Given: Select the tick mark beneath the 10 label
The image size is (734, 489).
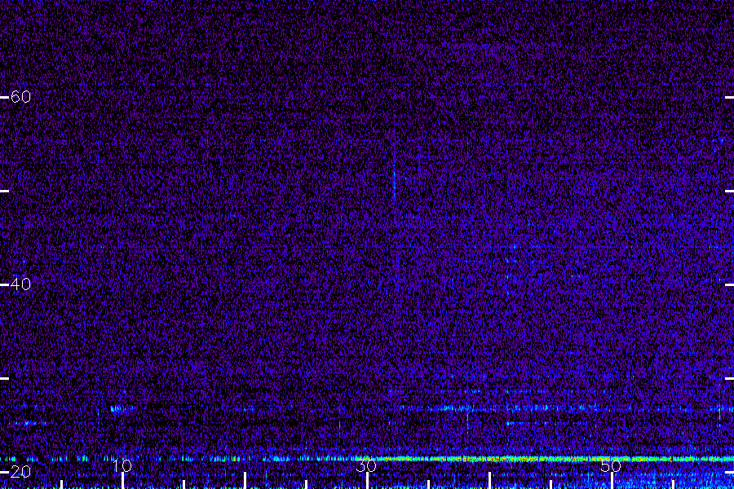Looking at the screenshot, I should point(122,481).
